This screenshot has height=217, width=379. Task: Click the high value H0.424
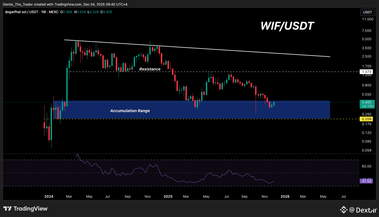(79, 12)
